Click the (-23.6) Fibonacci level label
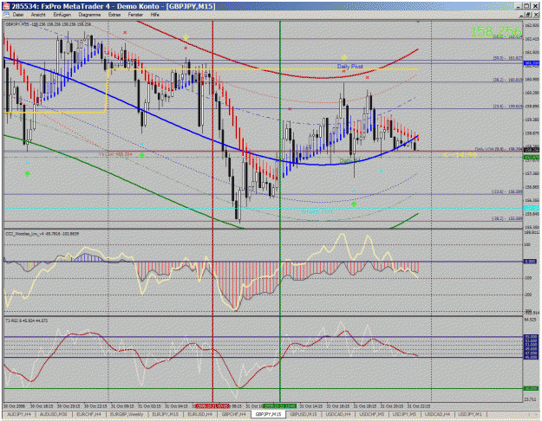Screen dimensions: 542x421 [x=507, y=191]
